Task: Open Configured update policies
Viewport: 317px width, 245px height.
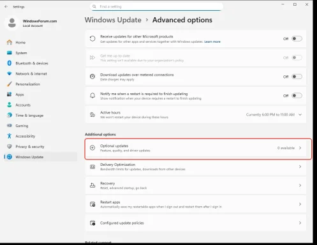Action: [196, 223]
